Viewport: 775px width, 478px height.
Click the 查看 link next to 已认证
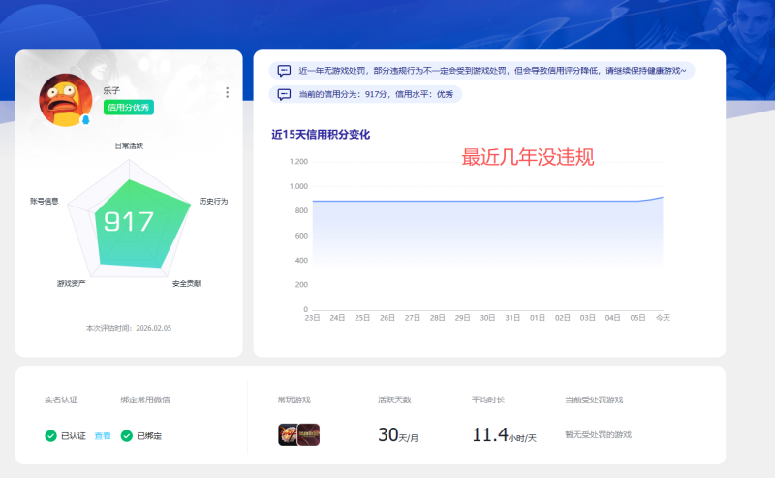tap(102, 436)
